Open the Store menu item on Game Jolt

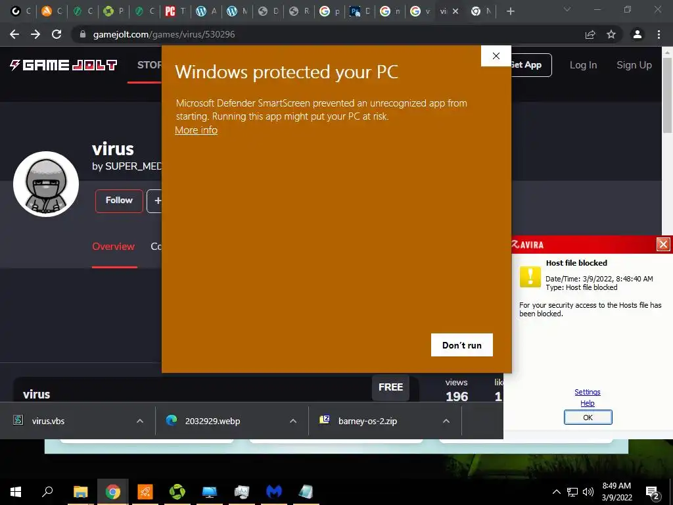(149, 65)
